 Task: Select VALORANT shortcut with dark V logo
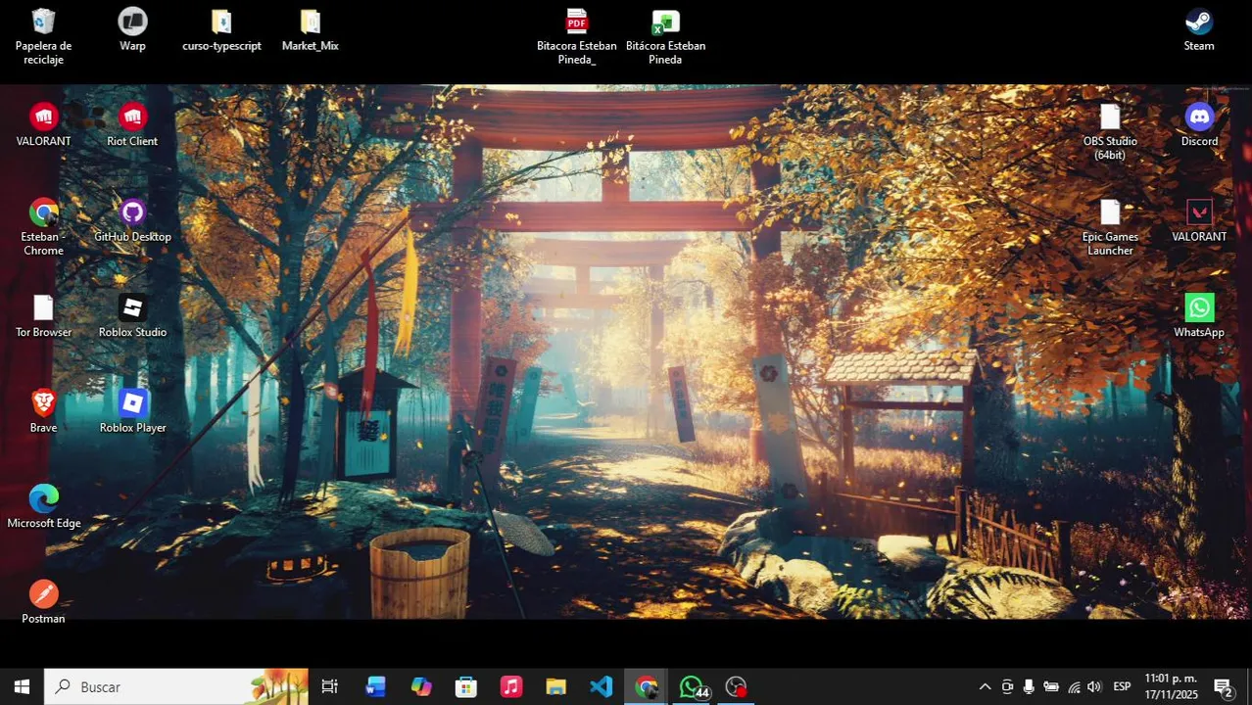coord(1199,221)
